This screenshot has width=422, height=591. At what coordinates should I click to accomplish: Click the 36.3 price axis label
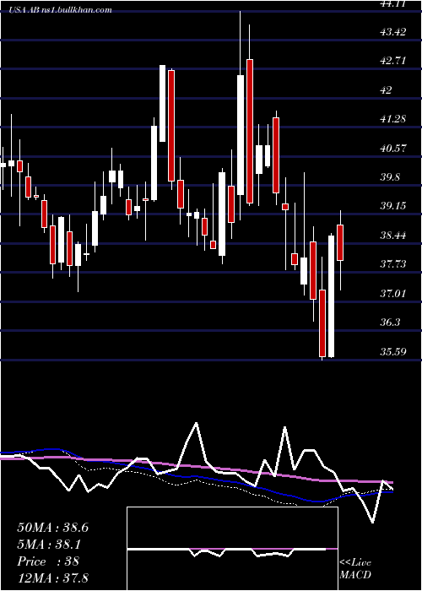tap(390, 323)
